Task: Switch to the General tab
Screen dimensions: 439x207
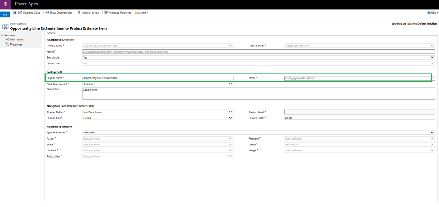Action: click(51, 33)
